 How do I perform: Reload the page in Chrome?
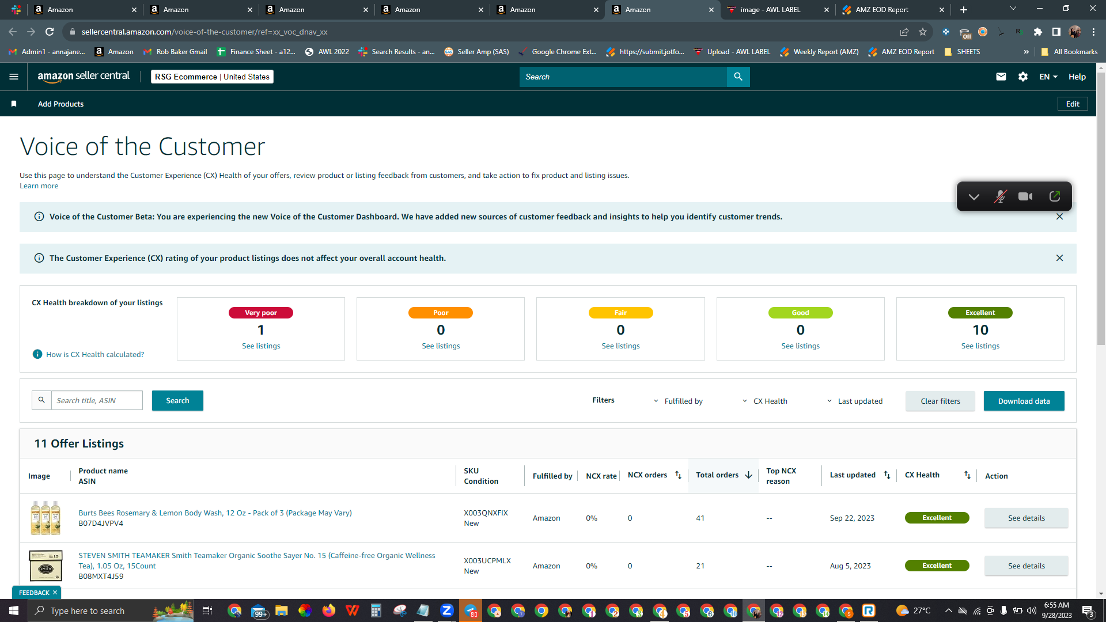click(x=50, y=32)
